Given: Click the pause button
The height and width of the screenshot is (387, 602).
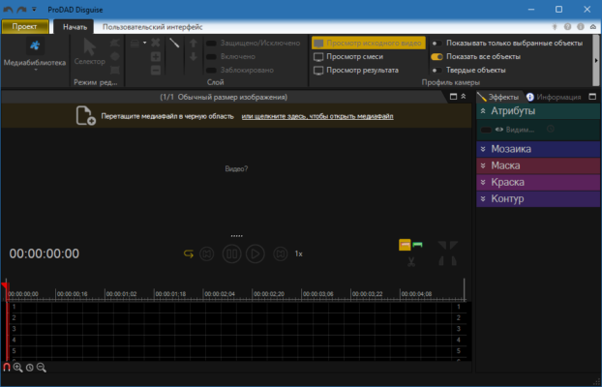Looking at the screenshot, I should click(232, 253).
